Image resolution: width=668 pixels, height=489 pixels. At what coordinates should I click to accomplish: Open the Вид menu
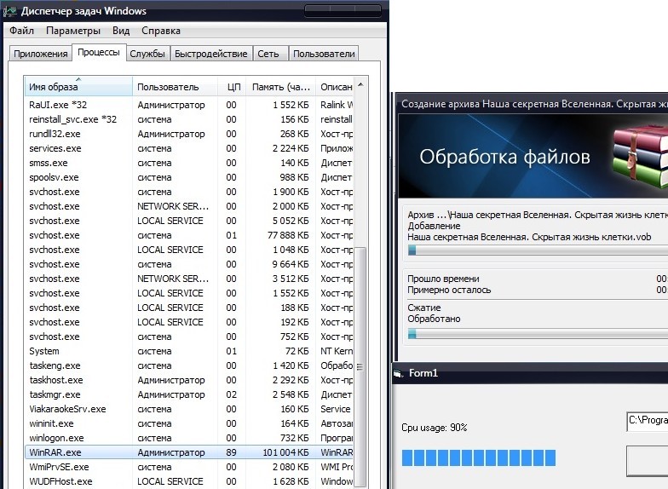tap(121, 31)
